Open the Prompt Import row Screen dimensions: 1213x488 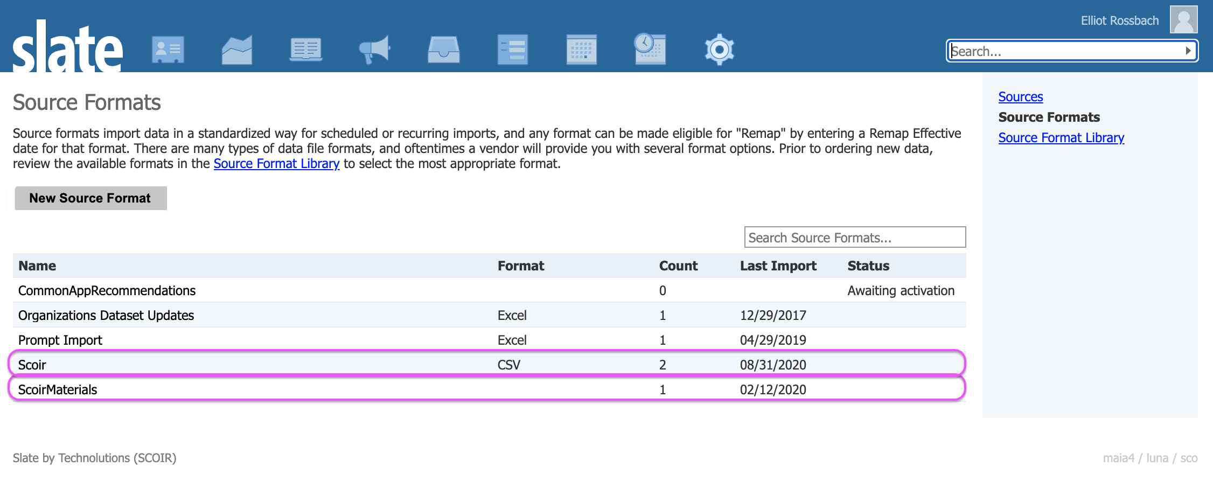(x=489, y=340)
